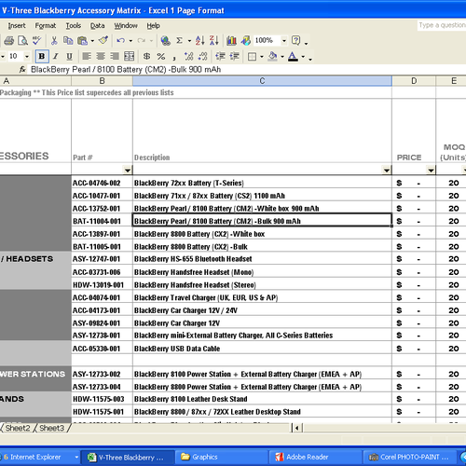Switch to Graphics folder in taskbar

click(x=222, y=457)
